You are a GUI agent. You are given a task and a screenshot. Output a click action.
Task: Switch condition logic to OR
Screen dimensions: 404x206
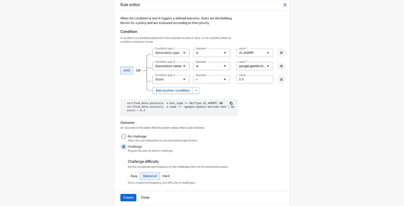click(x=138, y=71)
